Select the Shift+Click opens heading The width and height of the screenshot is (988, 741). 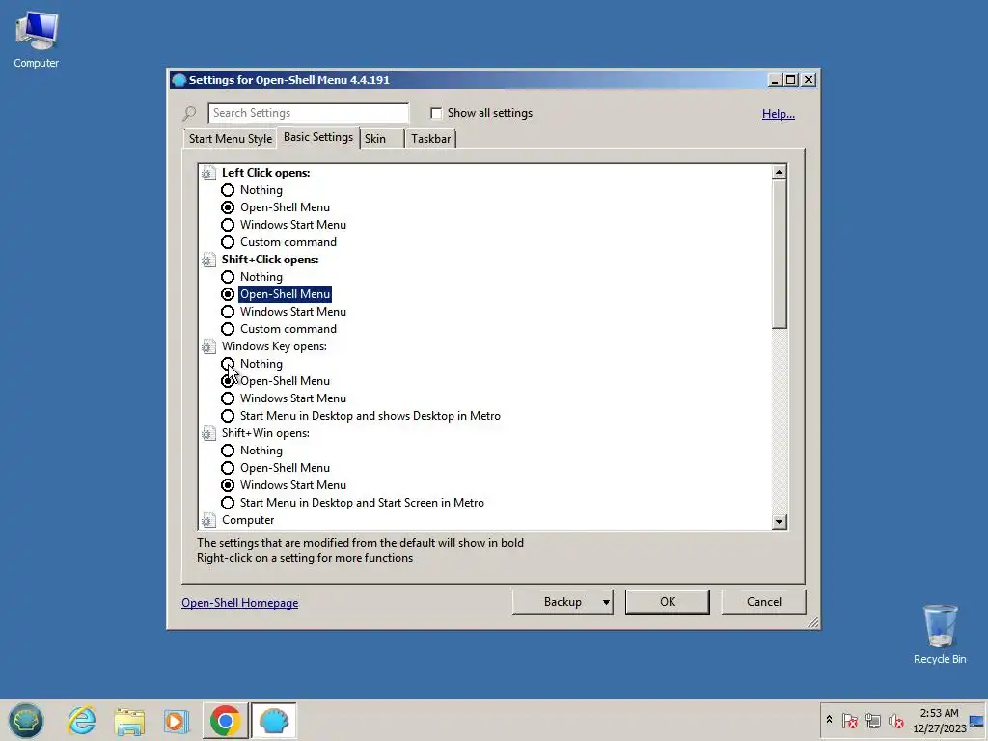270,260
